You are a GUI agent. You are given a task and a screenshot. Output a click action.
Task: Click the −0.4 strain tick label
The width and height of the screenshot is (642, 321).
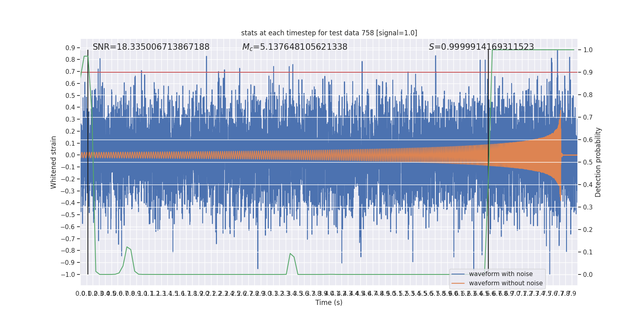point(68,203)
